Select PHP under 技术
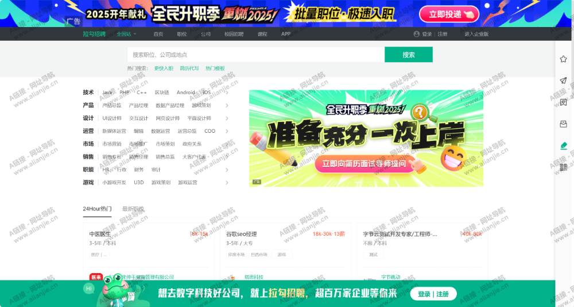This screenshot has height=307, width=574. pos(125,93)
